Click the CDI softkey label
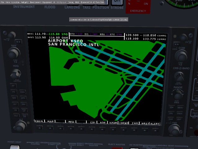Viewport: 198px width, 149px height. [93, 122]
